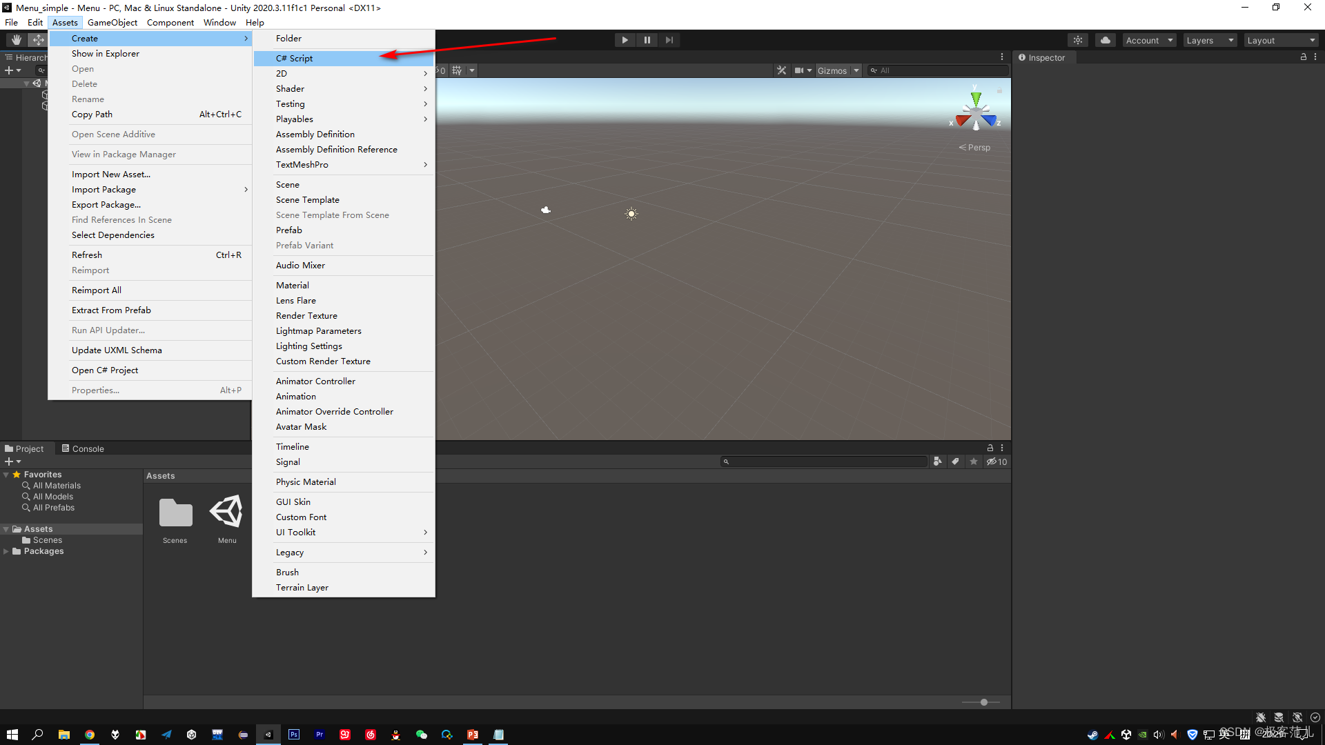The height and width of the screenshot is (745, 1325).
Task: Select the camera gizmo in scene
Action: (x=546, y=210)
